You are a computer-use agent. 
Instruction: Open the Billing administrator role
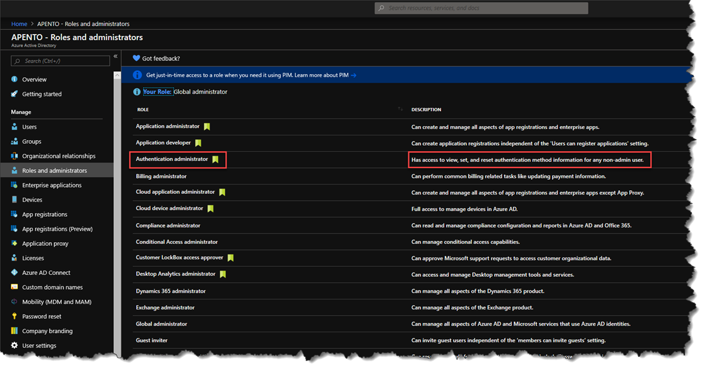click(161, 176)
